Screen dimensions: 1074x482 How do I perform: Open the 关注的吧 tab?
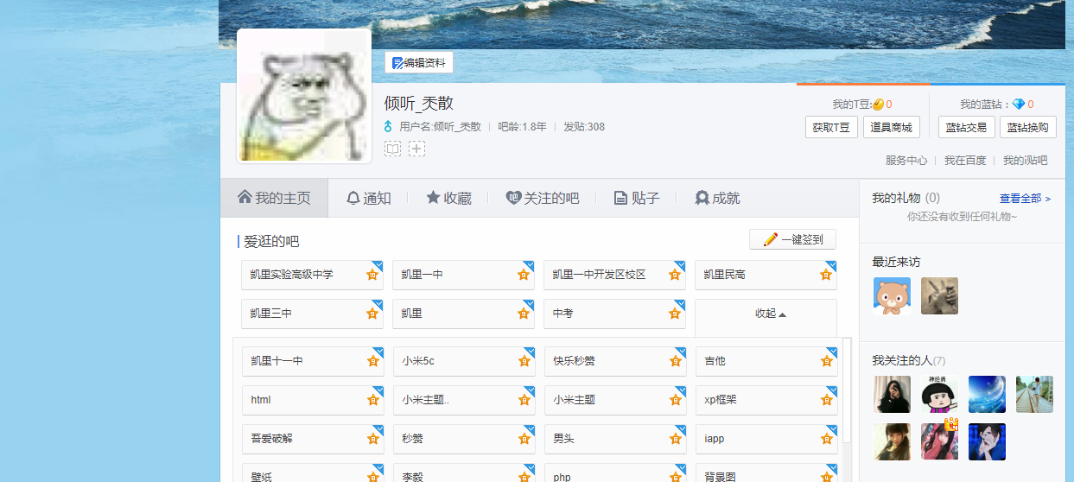point(543,198)
